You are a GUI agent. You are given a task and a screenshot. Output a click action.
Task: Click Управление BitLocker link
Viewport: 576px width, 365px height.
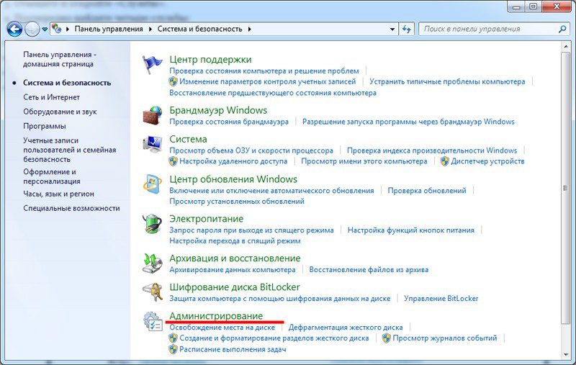(441, 299)
